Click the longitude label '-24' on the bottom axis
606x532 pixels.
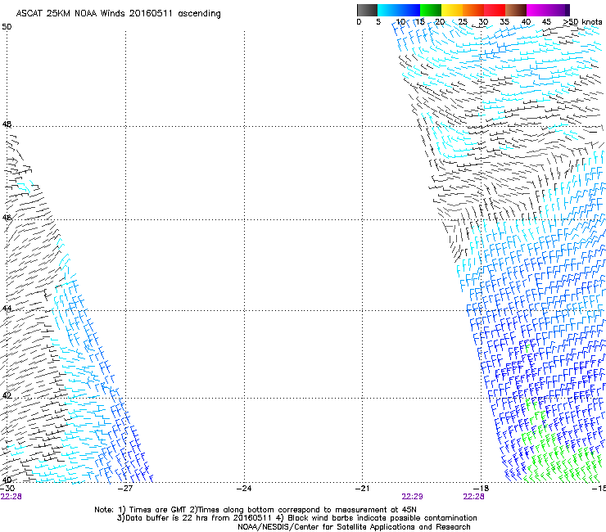244,489
